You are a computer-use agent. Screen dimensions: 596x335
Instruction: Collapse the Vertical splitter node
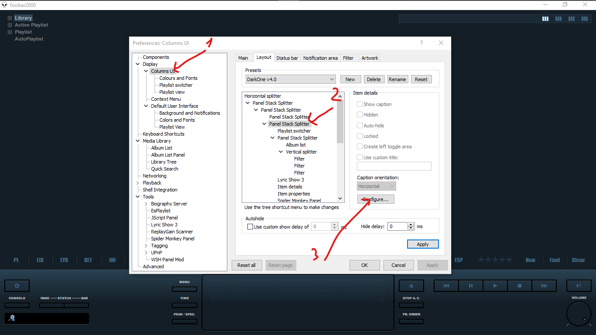281,152
